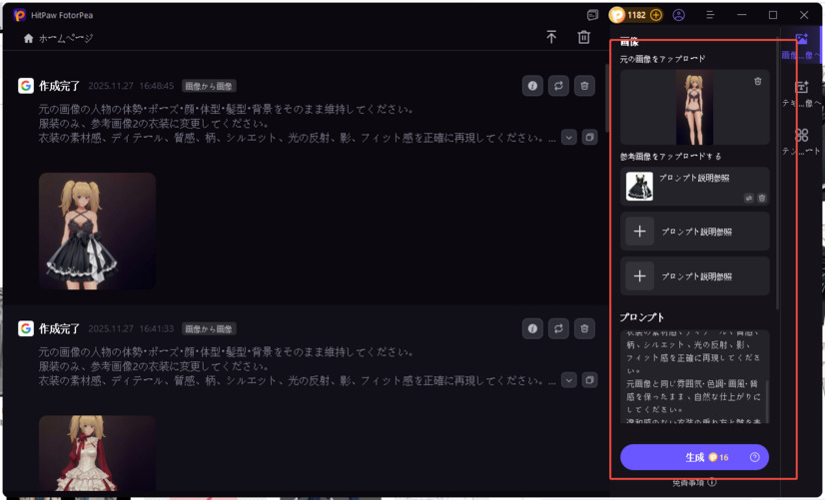Delete the 16:48:45 result

pyautogui.click(x=584, y=86)
